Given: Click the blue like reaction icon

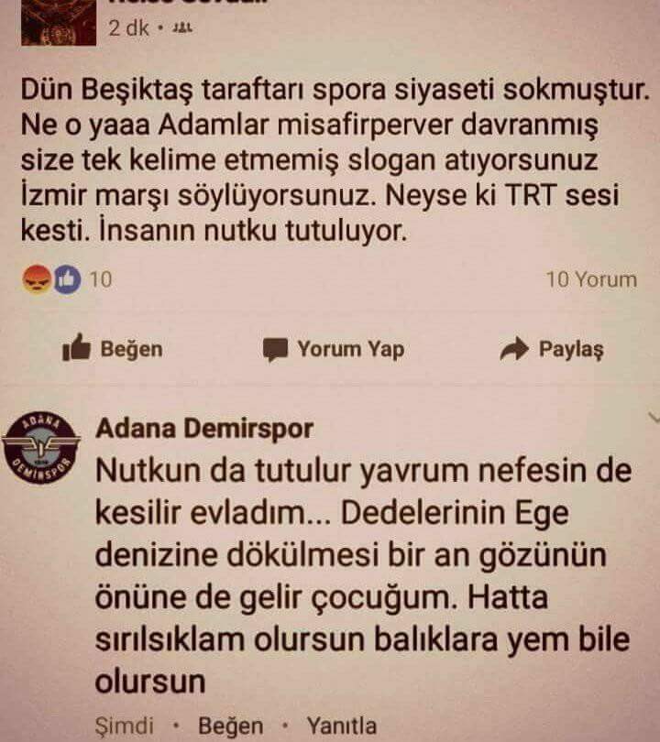Looking at the screenshot, I should point(67,279).
